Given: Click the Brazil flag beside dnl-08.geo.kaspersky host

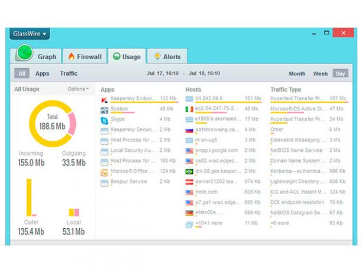Looking at the screenshot, I should tap(189, 171).
